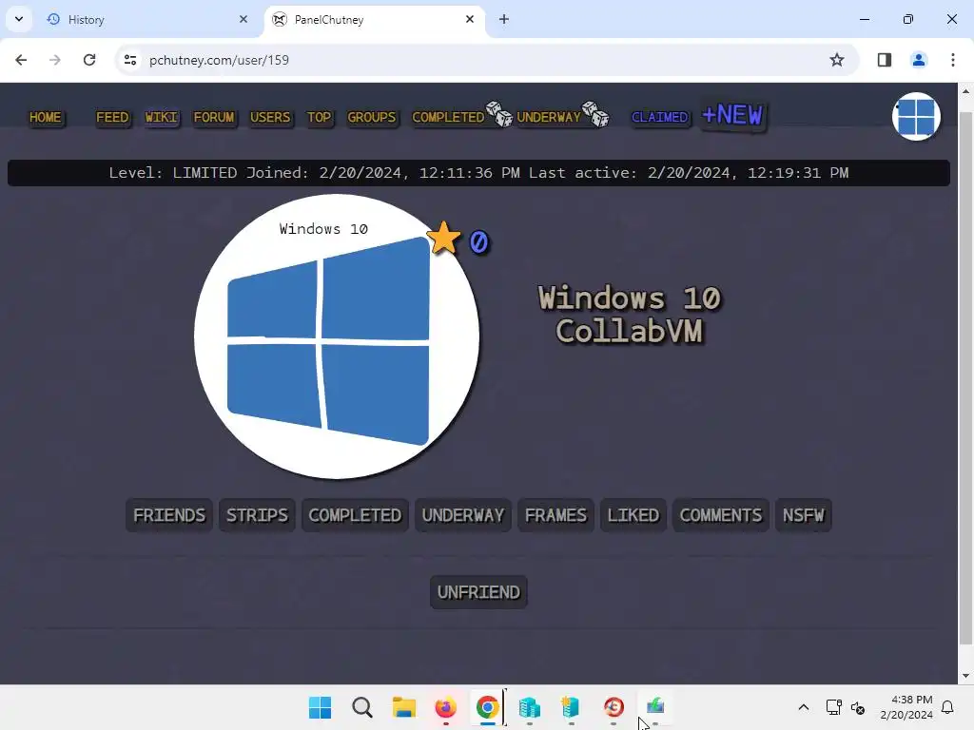Show the user's UNDERWAY strips
Viewport: 974px width, 730px height.
pyautogui.click(x=463, y=515)
